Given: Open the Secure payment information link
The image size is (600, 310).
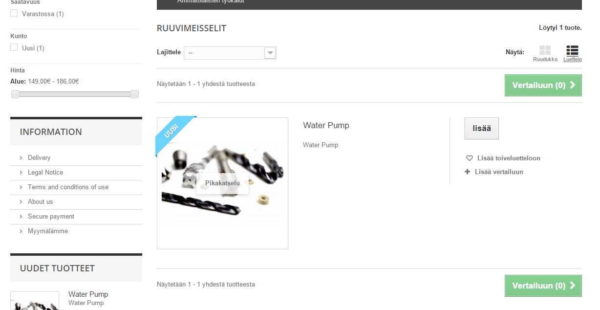Looking at the screenshot, I should point(51,217).
